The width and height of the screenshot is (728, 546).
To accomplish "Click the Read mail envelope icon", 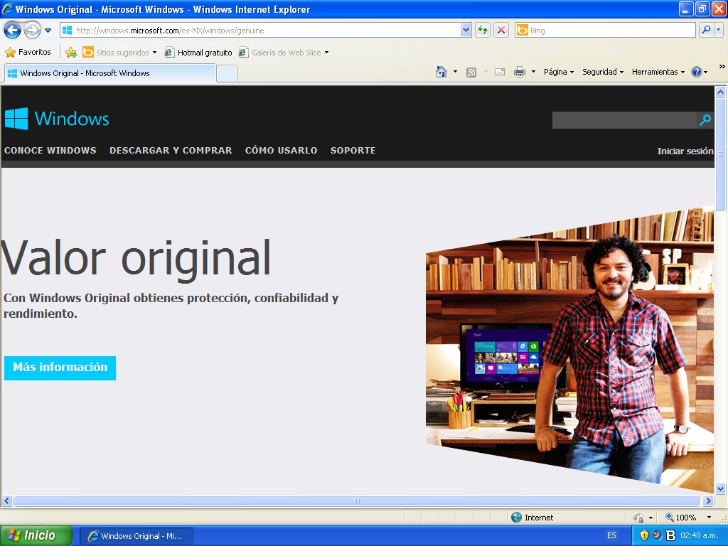I will pos(499,71).
